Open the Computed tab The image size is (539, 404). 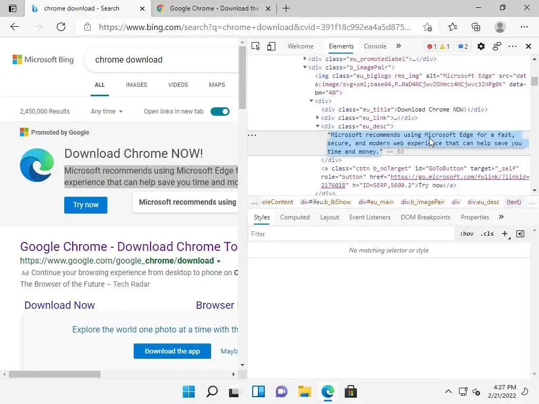[x=295, y=217]
